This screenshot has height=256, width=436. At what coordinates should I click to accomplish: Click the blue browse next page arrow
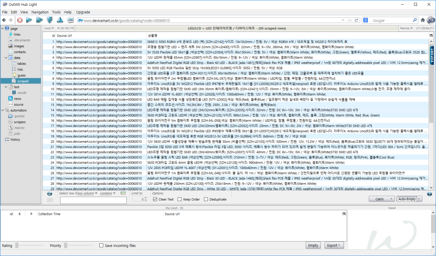(29, 20)
